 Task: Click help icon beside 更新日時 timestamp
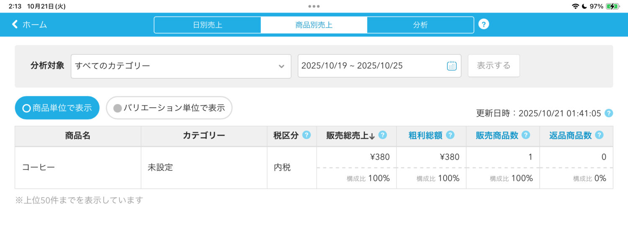click(x=609, y=113)
